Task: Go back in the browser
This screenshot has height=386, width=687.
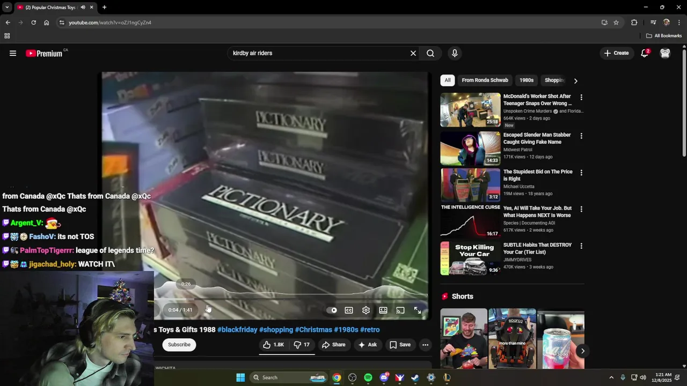Action: click(8, 23)
